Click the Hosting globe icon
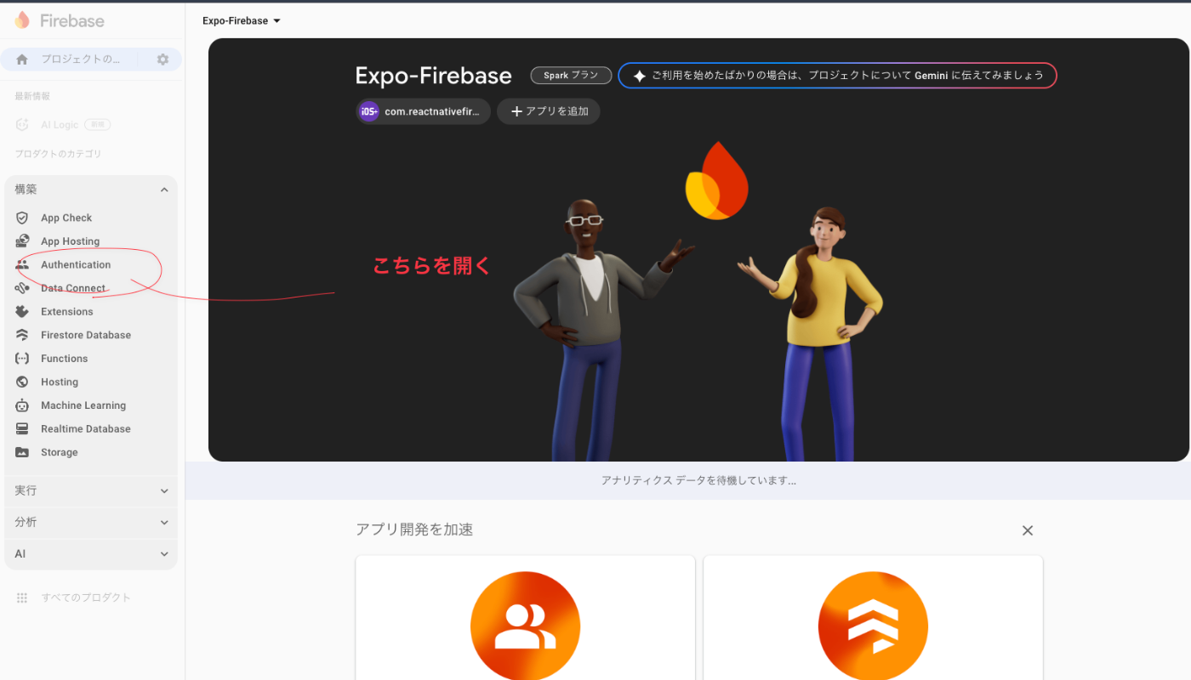Screen dimensions: 1191x680 tap(22, 382)
